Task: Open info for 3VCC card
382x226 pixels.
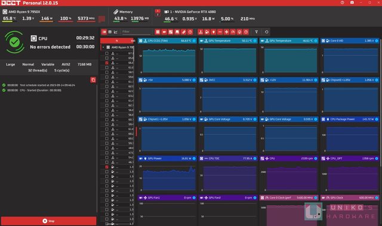Action: click(x=255, y=80)
